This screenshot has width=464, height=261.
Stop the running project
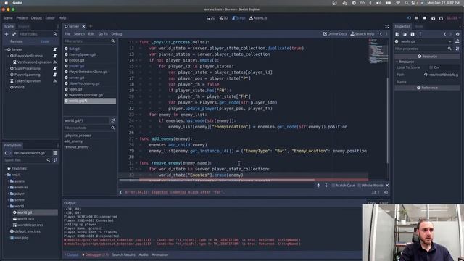425,18
